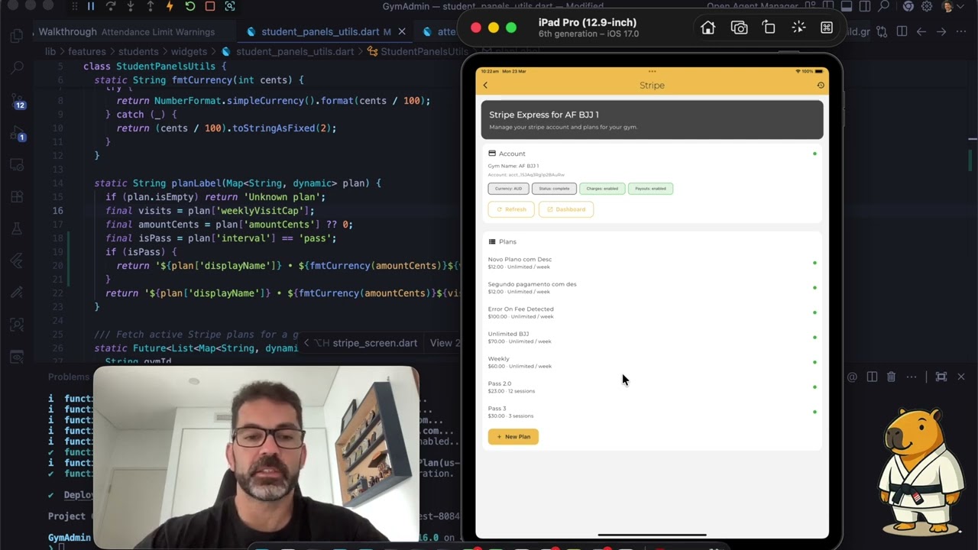
Task: Take a Simulator screenshot with the camera icon
Action: pos(739,27)
